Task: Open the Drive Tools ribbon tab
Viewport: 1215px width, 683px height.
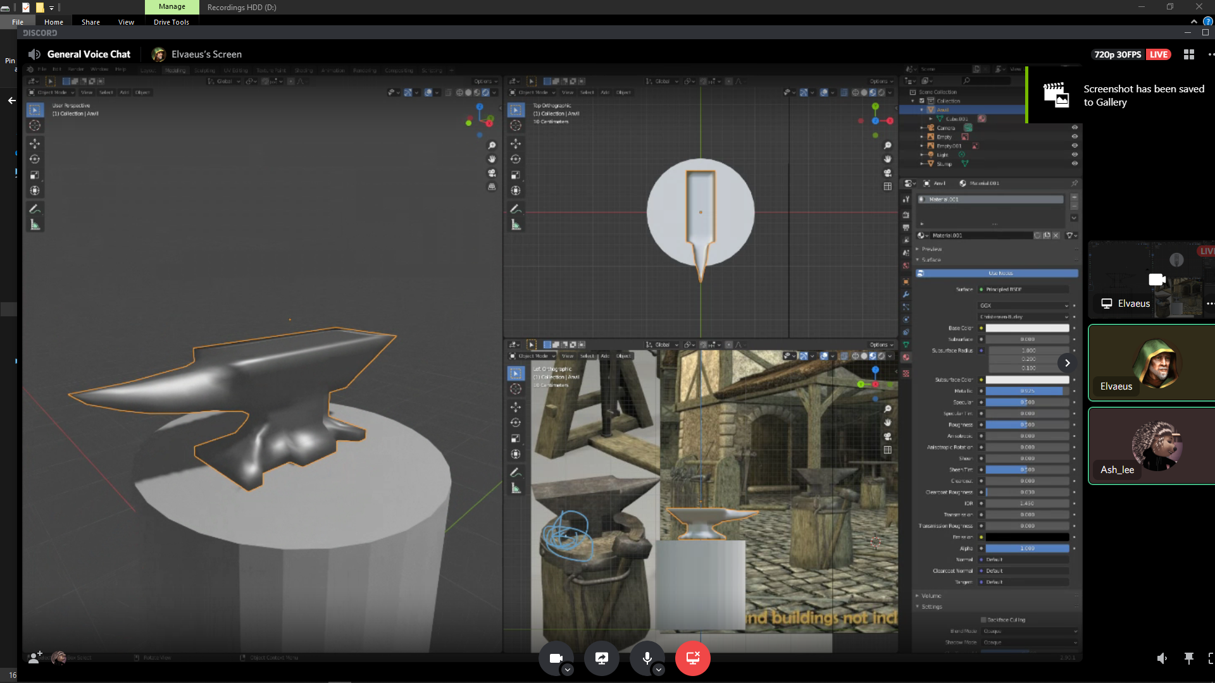Action: click(x=171, y=22)
